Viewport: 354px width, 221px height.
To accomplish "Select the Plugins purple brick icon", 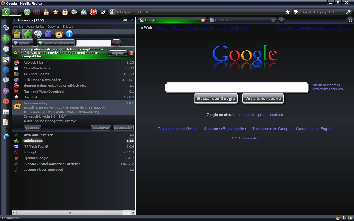I will point(48,34).
